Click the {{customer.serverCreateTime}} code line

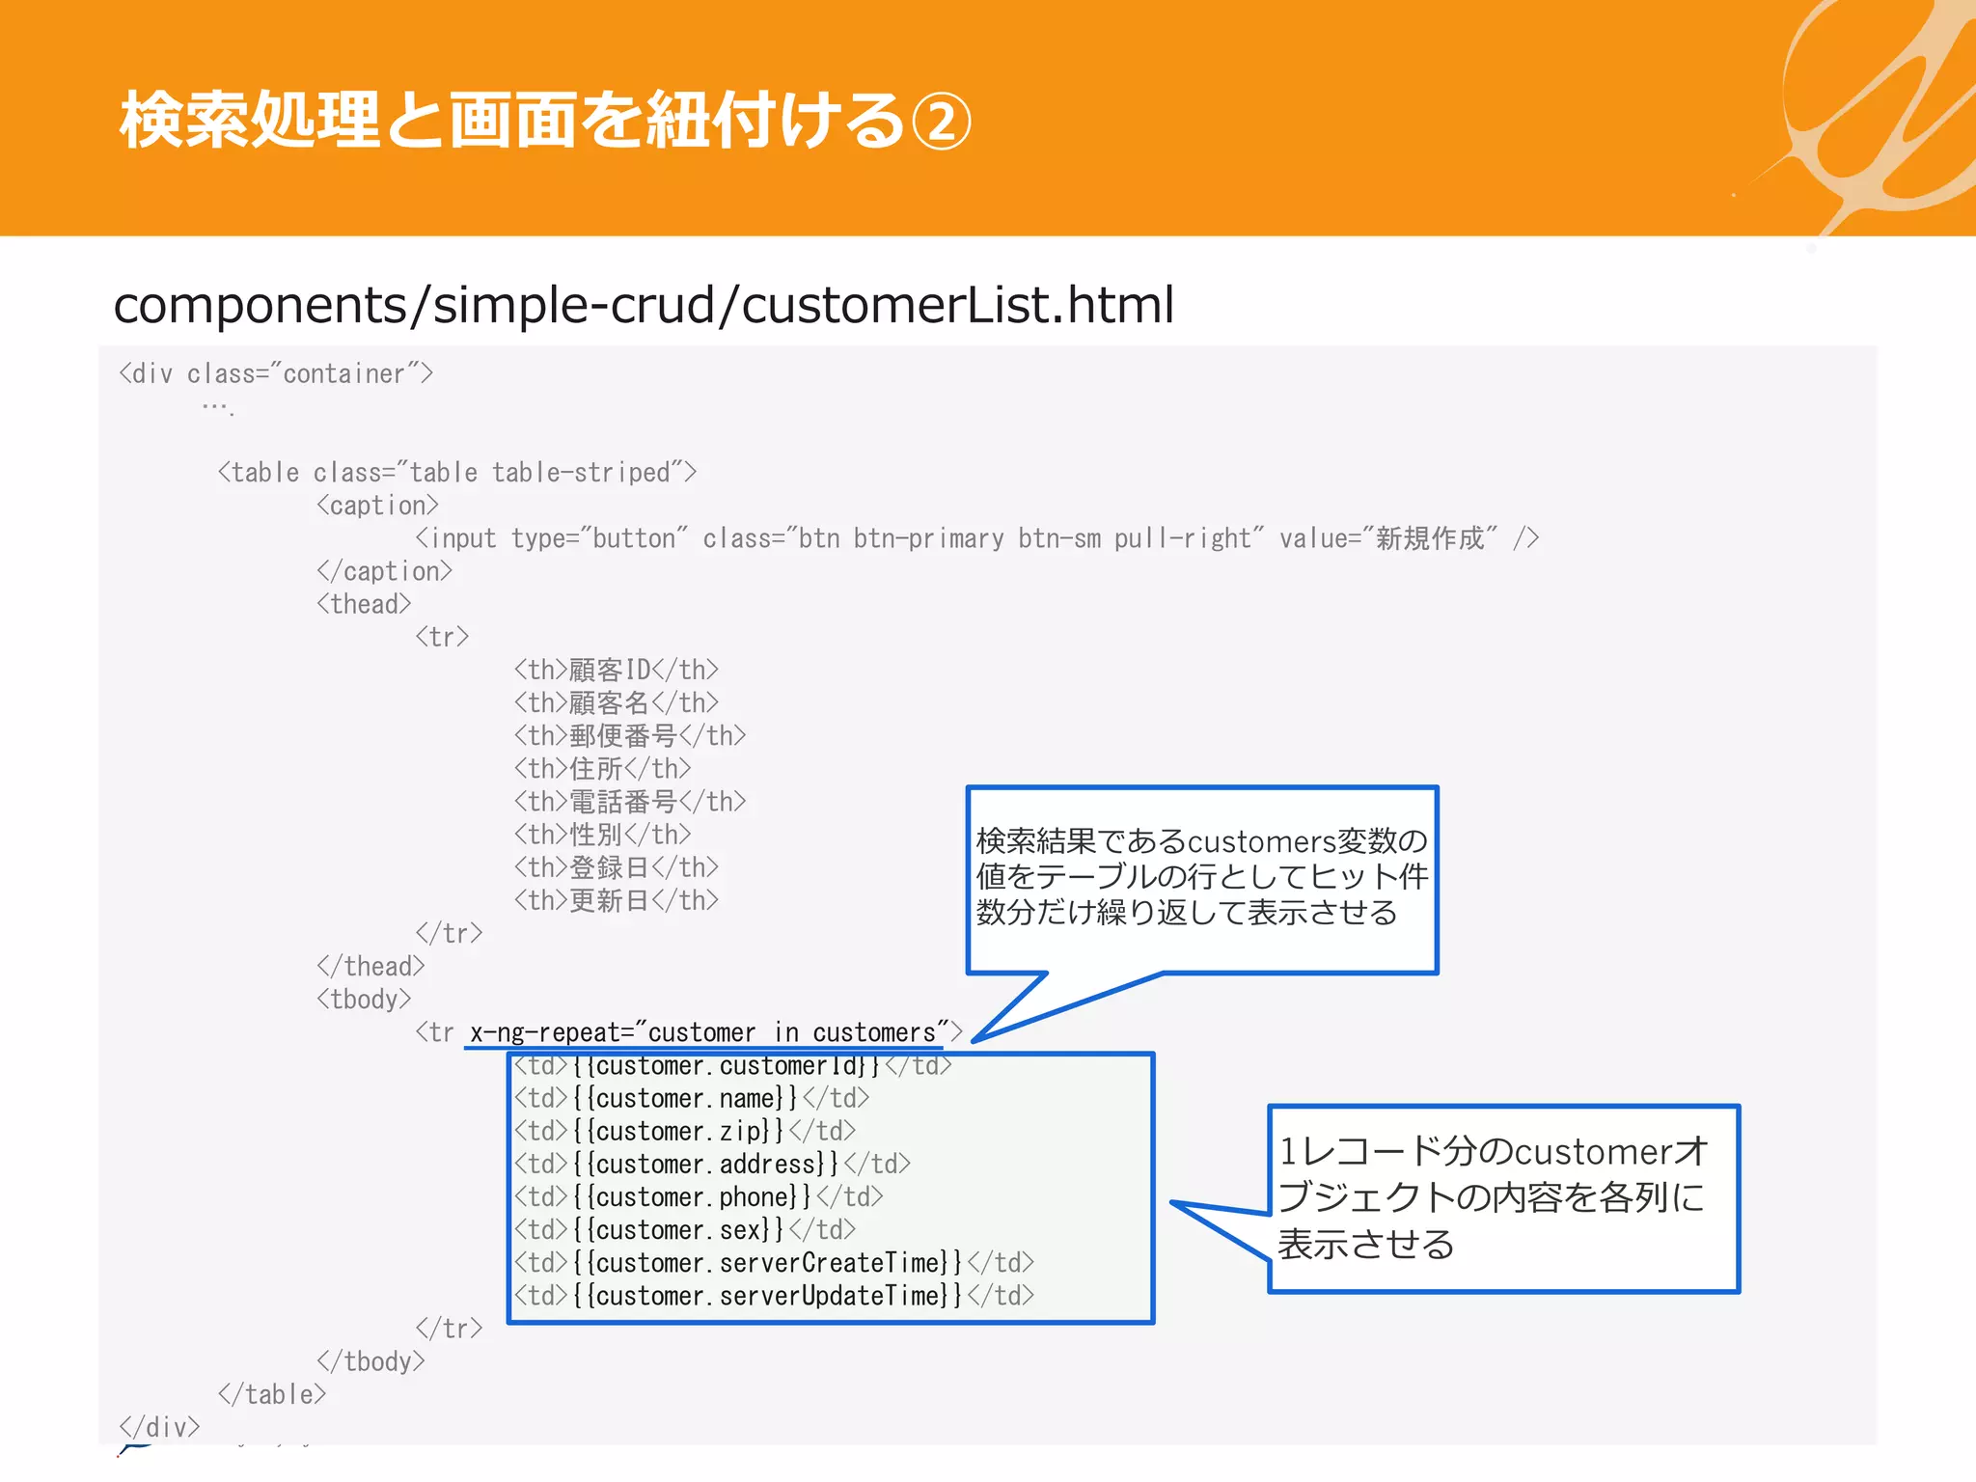[x=774, y=1263]
